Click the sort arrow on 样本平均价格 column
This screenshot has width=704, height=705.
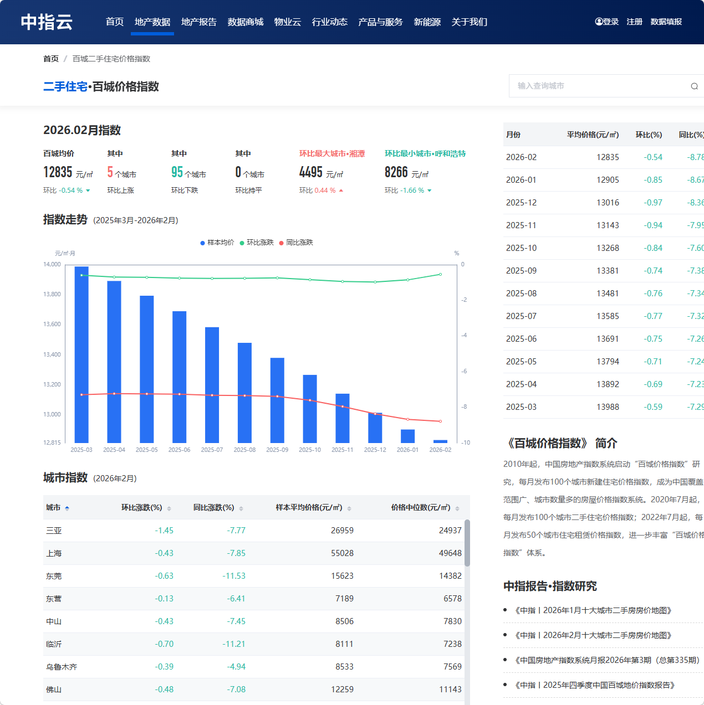348,507
